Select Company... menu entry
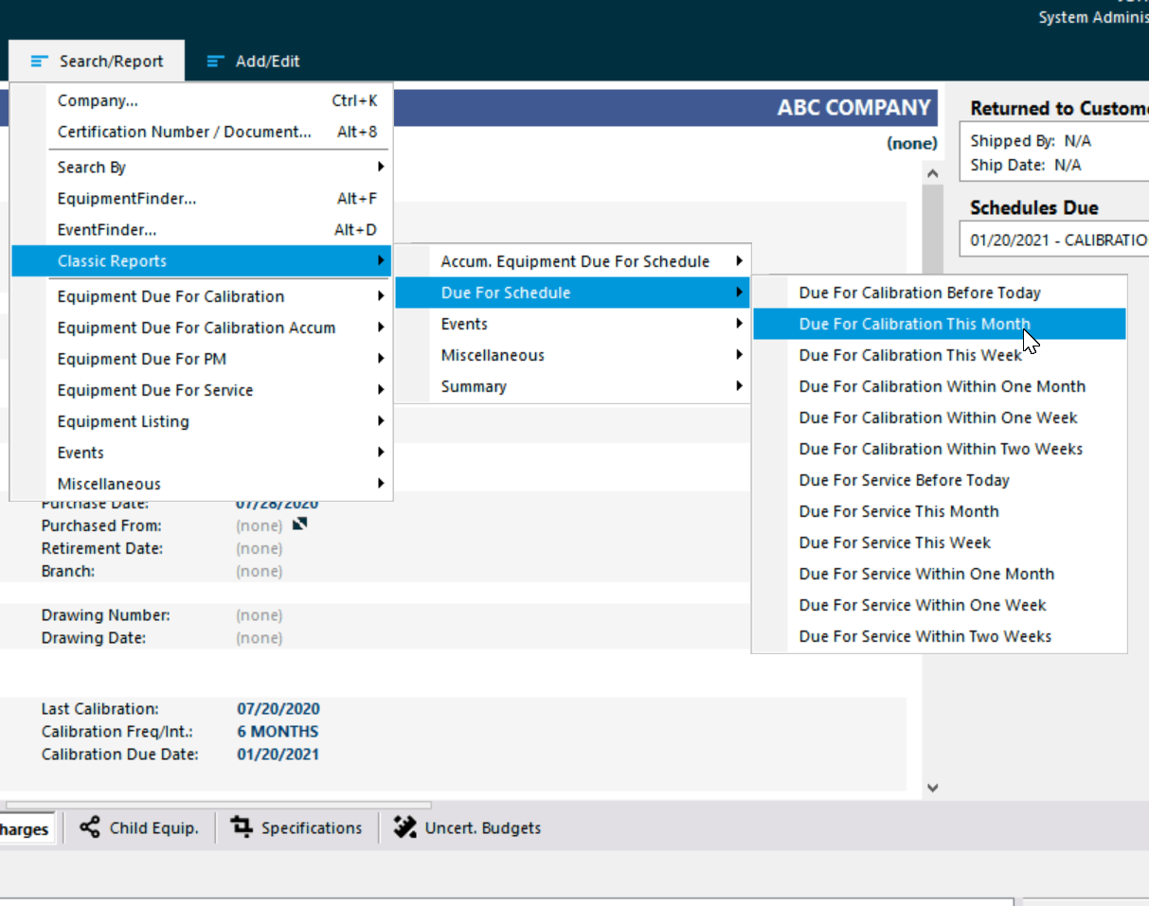1149x906 pixels. tap(201, 100)
